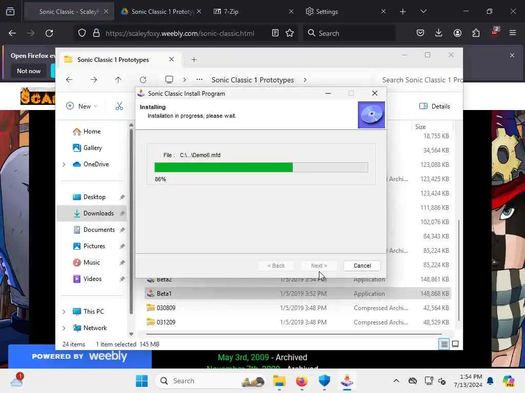Open the Firefox hamburger menu
Viewport: 525px width, 393px height.
(x=513, y=33)
